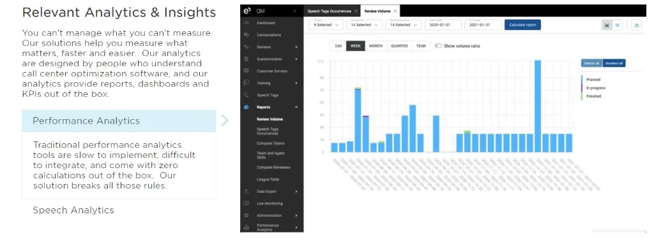Click the Training flag icon
654x242 pixels.
click(x=247, y=83)
